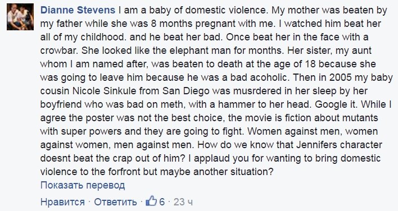Screen dimensions: 398x211
Task: Open the Dianne Stevens profile name link
Action: (78, 10)
